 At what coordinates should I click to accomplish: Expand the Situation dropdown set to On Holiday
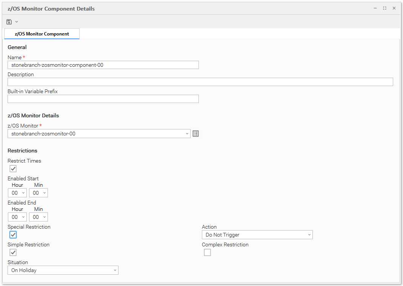click(x=63, y=270)
